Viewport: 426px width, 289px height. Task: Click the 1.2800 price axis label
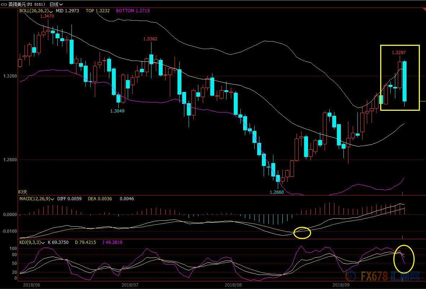point(10,160)
